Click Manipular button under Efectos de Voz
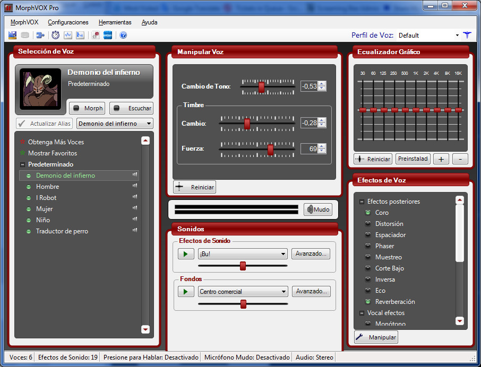Image resolution: width=481 pixels, height=367 pixels. coord(375,337)
